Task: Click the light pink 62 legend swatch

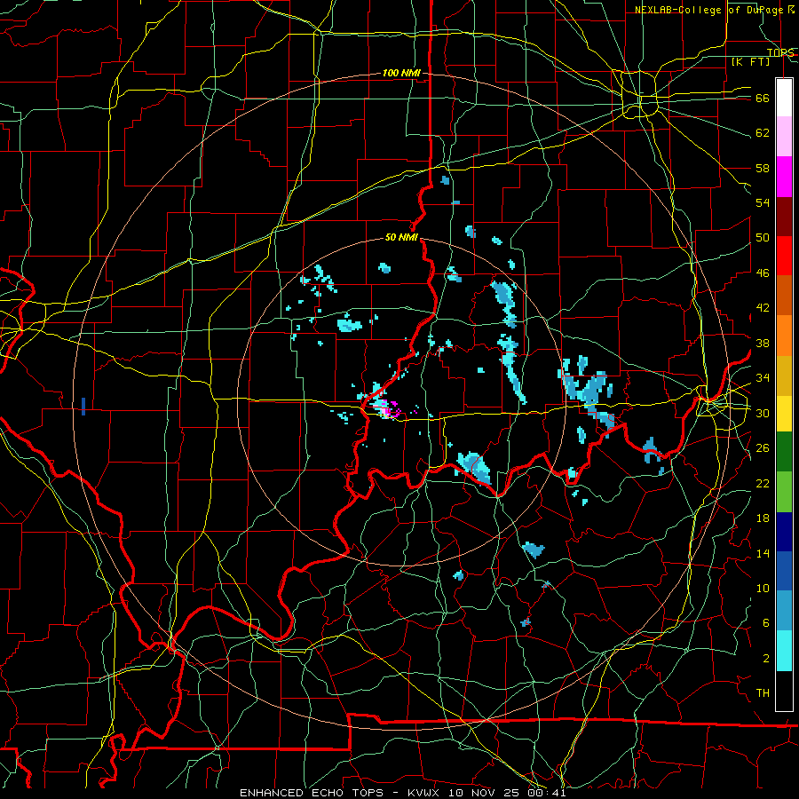Action: tap(784, 137)
